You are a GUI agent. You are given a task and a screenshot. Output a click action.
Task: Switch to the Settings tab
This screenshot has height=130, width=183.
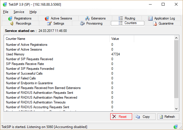(56, 23)
